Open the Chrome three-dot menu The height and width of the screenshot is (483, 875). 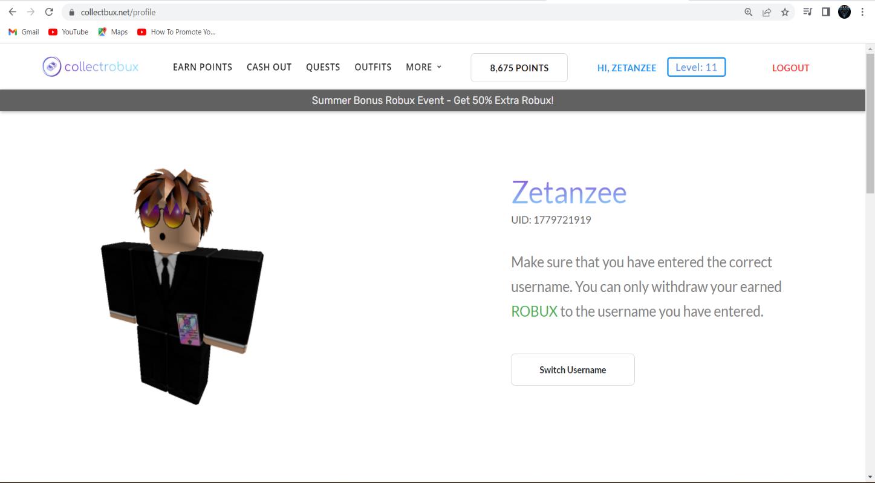862,12
